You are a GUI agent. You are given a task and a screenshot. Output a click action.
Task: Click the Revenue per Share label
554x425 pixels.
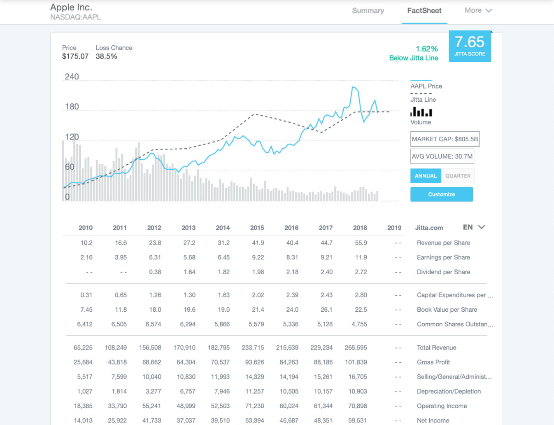coord(443,243)
